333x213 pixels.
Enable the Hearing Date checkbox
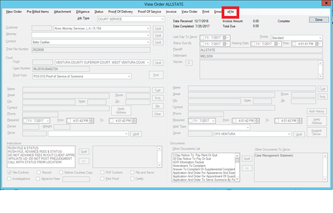coord(253,44)
